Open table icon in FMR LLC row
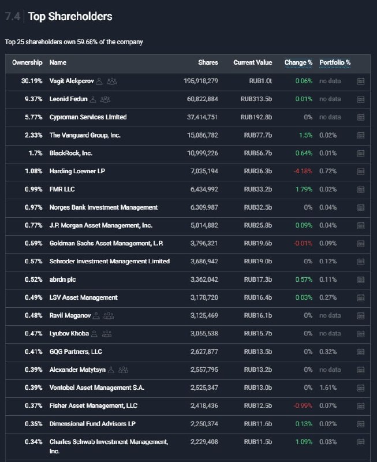 pos(361,189)
